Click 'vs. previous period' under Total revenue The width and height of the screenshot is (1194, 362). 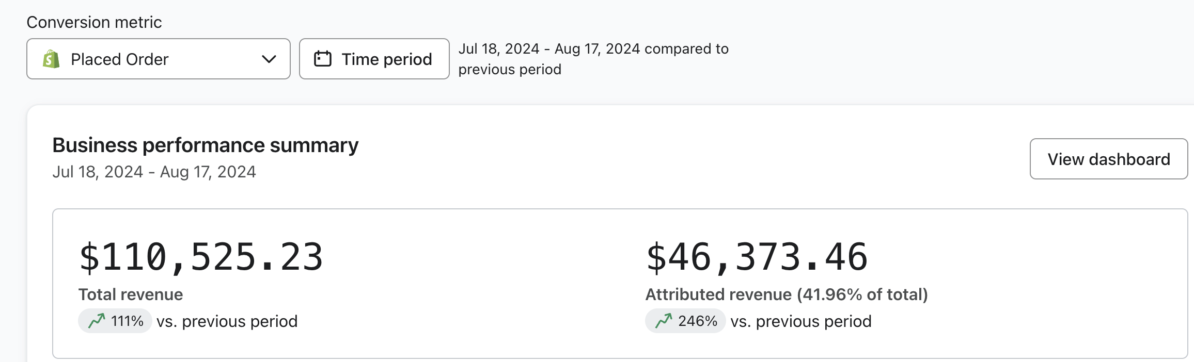coord(227,321)
